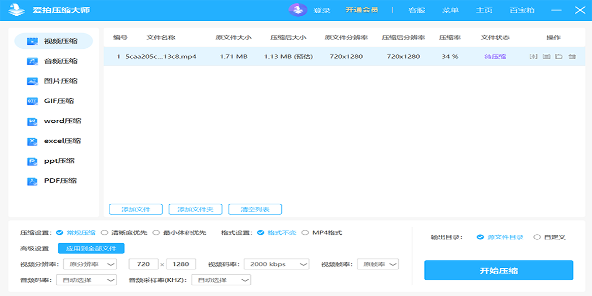Click the width field showing 720

[x=144, y=264]
